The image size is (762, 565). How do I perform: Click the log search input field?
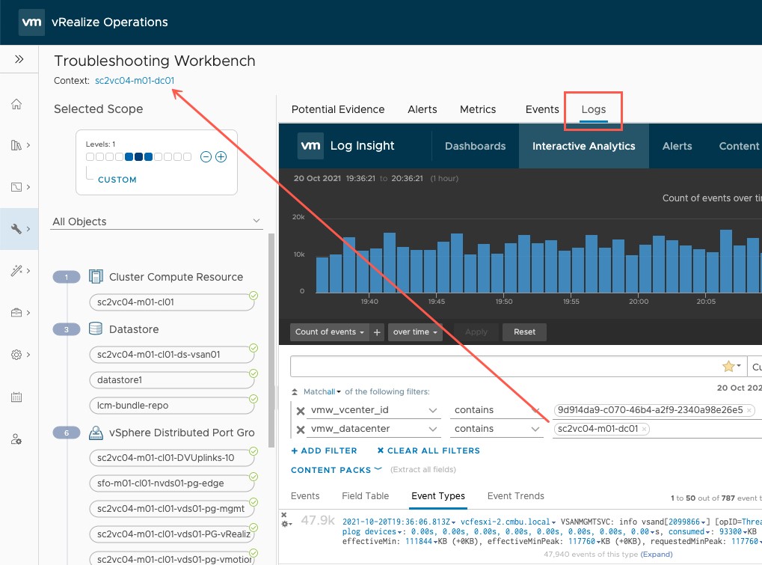(x=501, y=367)
